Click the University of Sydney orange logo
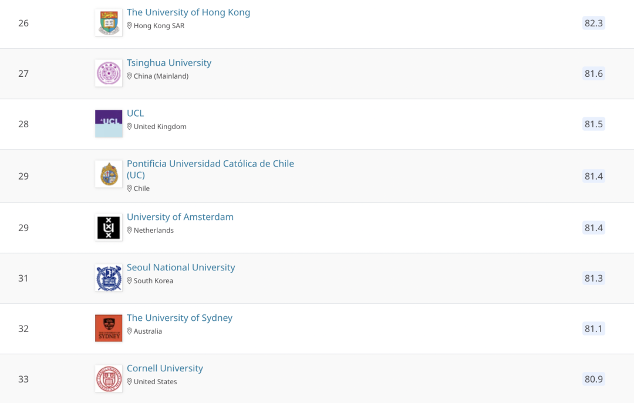 coord(109,329)
